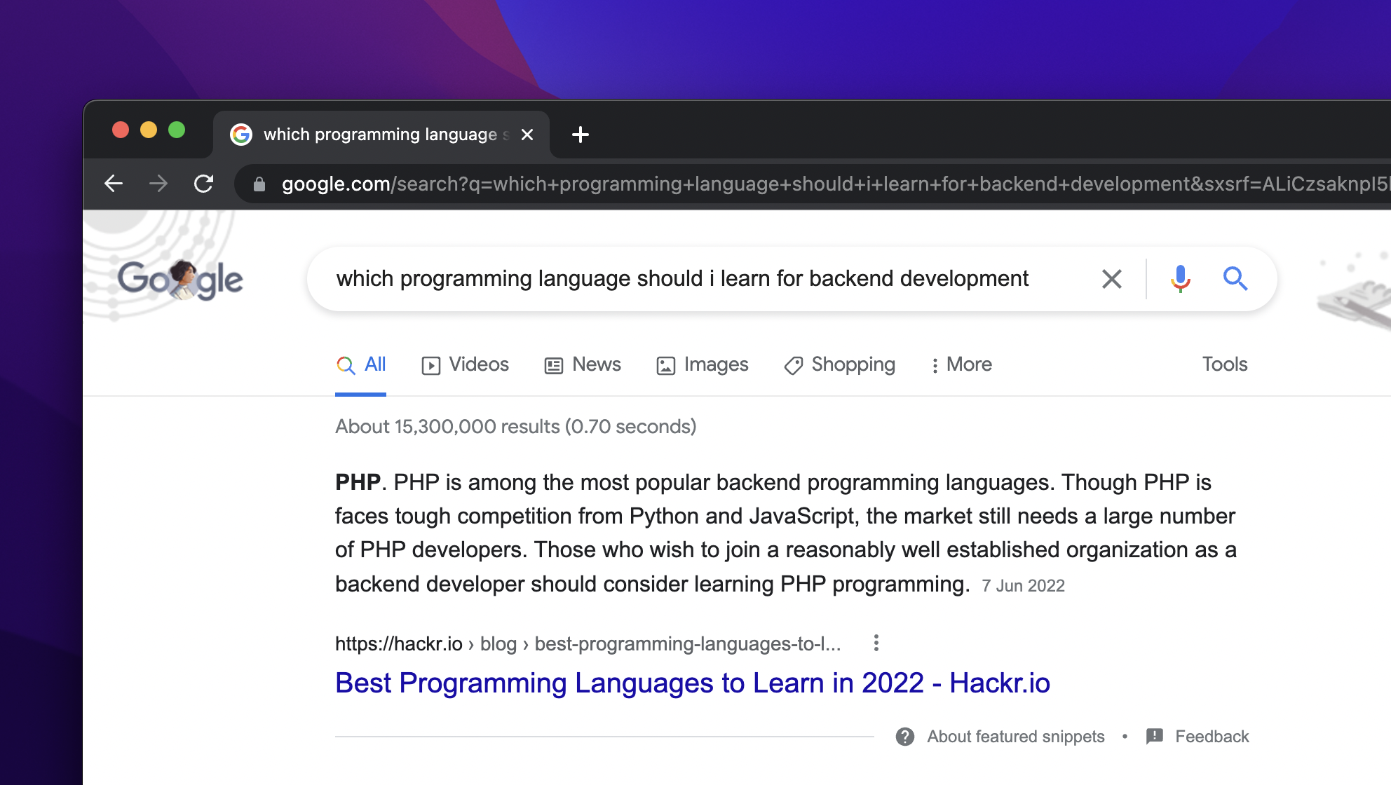Screen dimensions: 1391x785
Task: Clear the search query text
Action: coord(1112,279)
